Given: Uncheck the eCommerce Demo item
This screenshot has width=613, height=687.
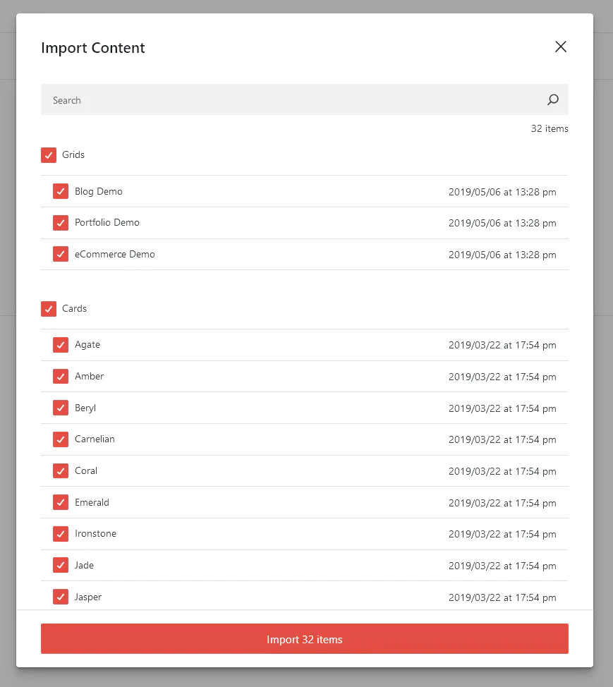Looking at the screenshot, I should click(61, 254).
